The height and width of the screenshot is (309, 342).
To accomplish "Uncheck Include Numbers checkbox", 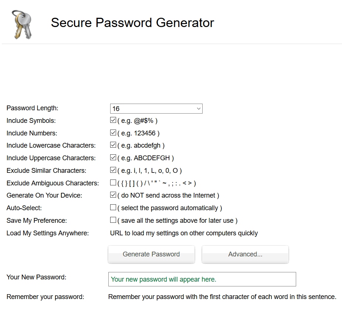I will pyautogui.click(x=113, y=132).
